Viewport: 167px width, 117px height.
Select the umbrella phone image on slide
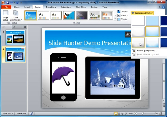coord(63,77)
